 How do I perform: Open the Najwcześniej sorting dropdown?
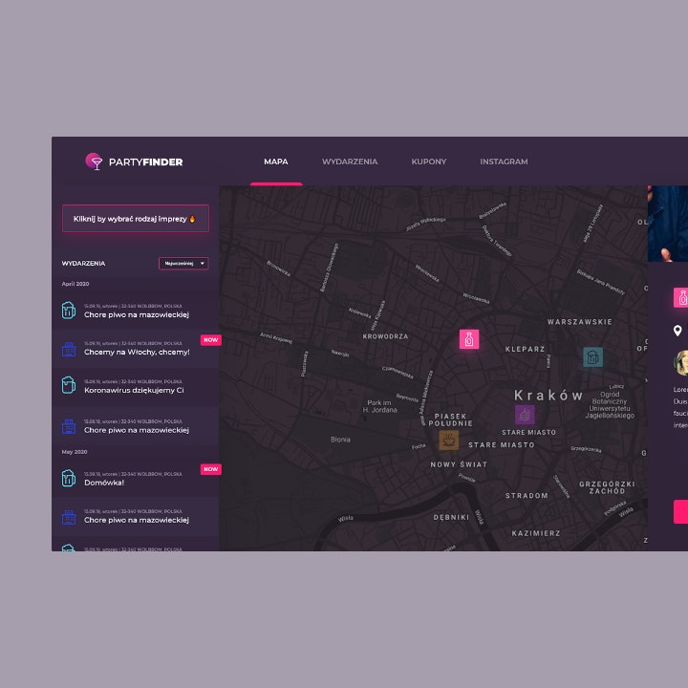point(183,264)
